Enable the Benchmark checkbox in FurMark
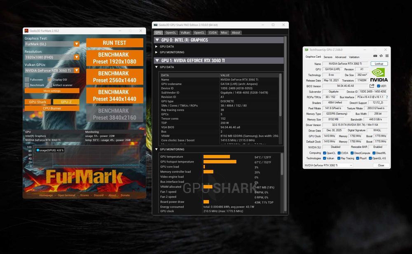The height and width of the screenshot is (254, 412). pos(27,85)
